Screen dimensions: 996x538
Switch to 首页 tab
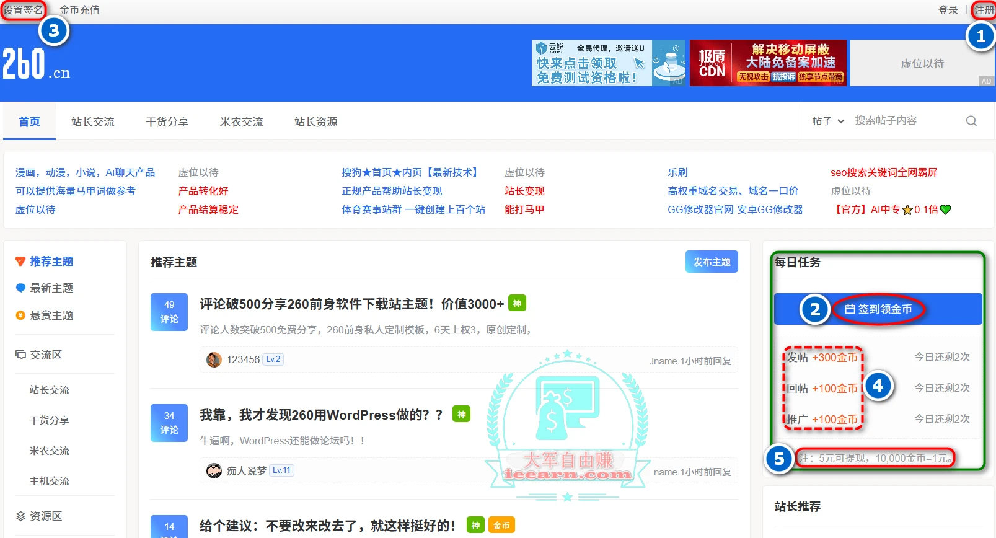[x=29, y=121]
